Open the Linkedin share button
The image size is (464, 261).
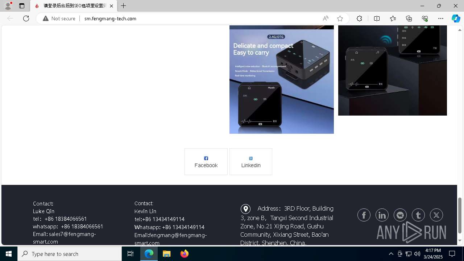coord(251,162)
